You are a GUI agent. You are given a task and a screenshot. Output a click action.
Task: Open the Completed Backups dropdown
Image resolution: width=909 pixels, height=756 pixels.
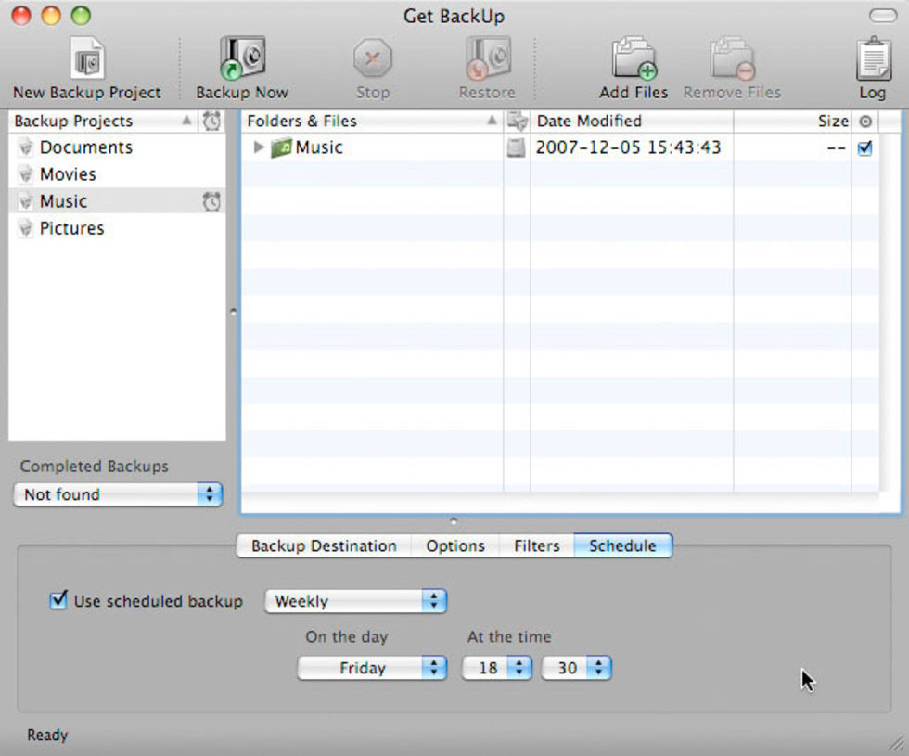click(x=118, y=494)
